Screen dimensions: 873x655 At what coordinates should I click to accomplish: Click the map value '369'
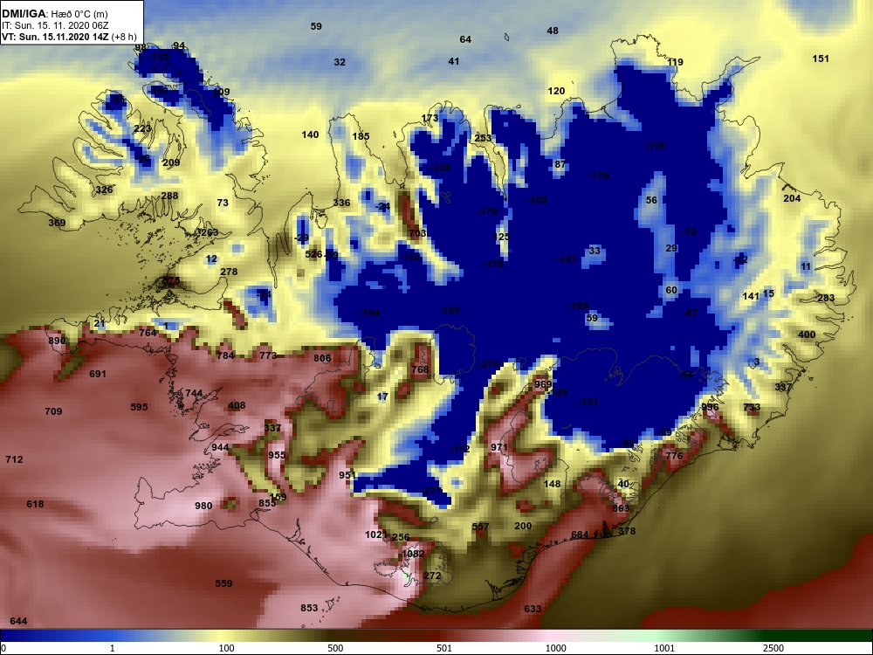point(57,222)
